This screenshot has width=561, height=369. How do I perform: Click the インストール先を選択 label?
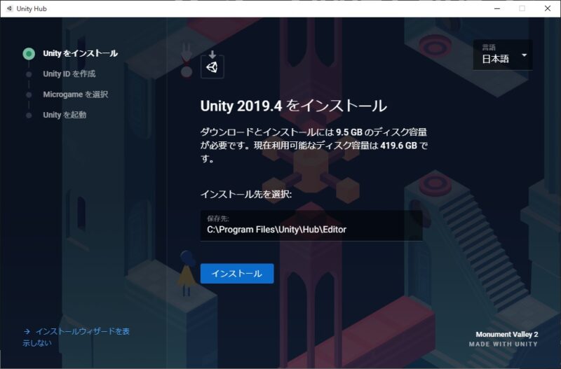tap(246, 195)
